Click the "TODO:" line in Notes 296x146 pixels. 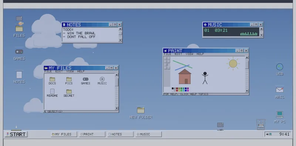coord(68,30)
